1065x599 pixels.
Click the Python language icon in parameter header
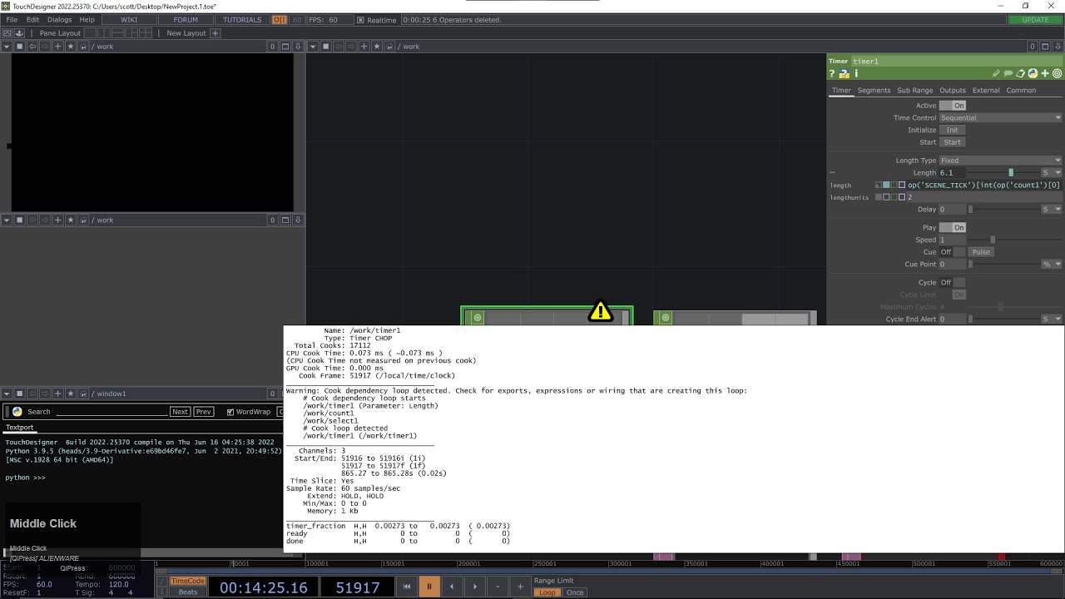(x=1033, y=74)
